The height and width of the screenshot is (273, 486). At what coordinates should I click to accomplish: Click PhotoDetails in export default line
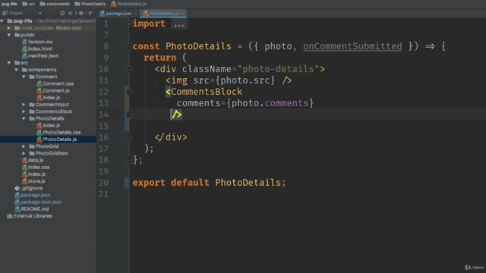248,183
